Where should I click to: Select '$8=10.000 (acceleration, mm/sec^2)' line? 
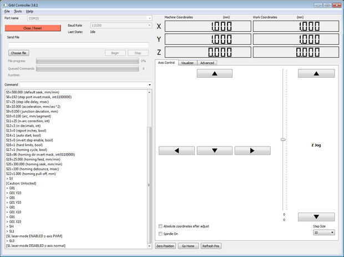click(33, 107)
